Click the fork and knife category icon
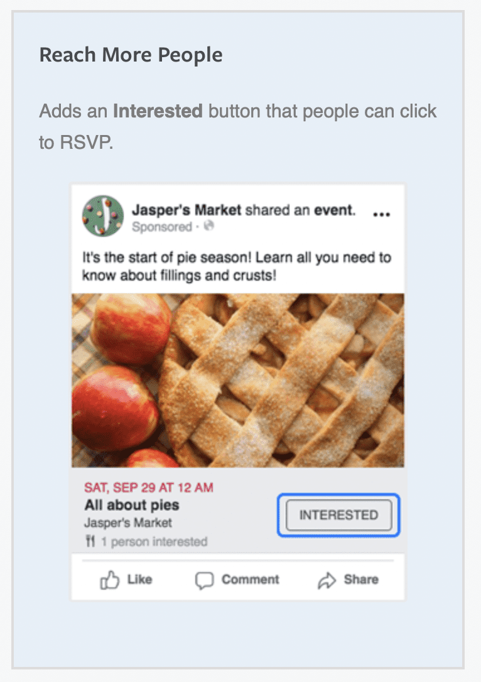481x682 pixels. coord(89,541)
